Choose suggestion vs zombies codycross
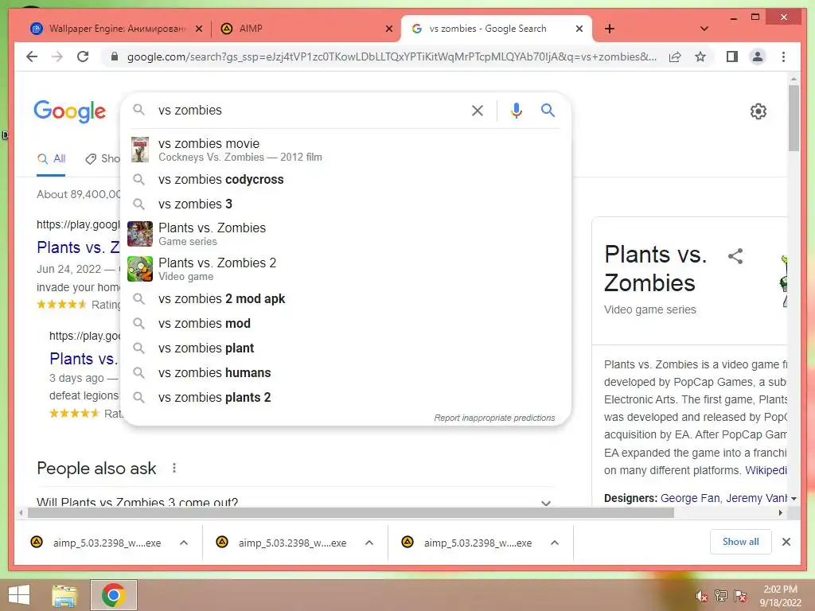815x611 pixels. pyautogui.click(x=345, y=179)
